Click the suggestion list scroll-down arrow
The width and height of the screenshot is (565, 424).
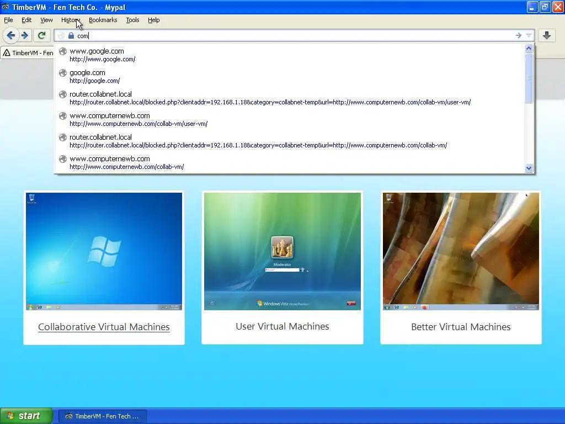point(529,168)
